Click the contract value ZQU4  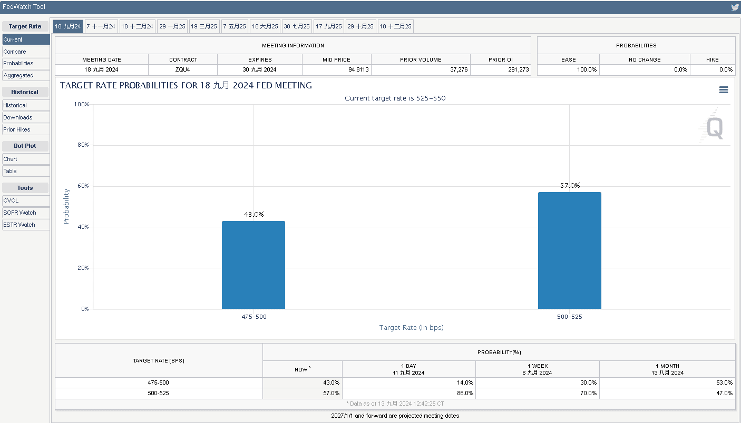183,69
